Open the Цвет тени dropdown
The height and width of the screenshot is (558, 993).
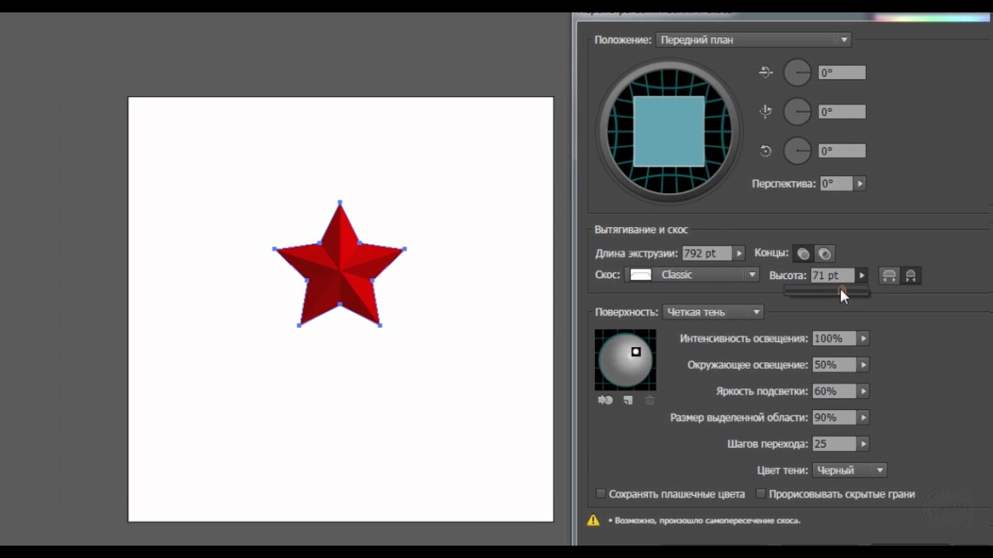(x=849, y=470)
